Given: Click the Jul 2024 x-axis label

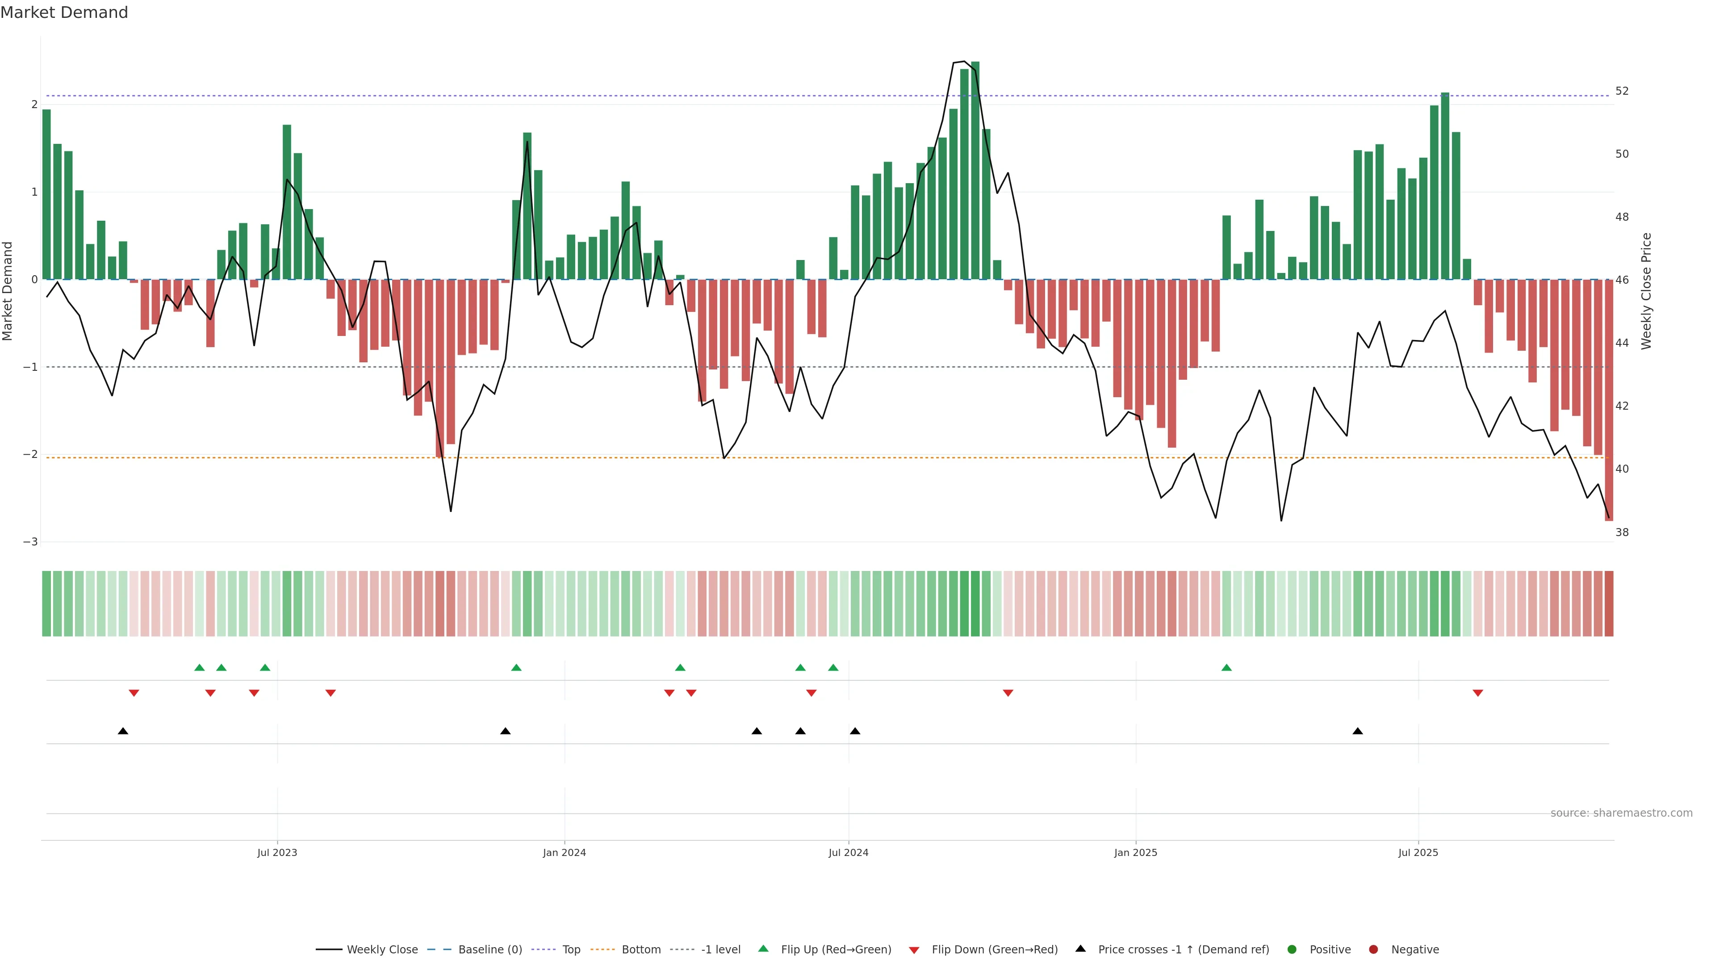Looking at the screenshot, I should coord(848,852).
